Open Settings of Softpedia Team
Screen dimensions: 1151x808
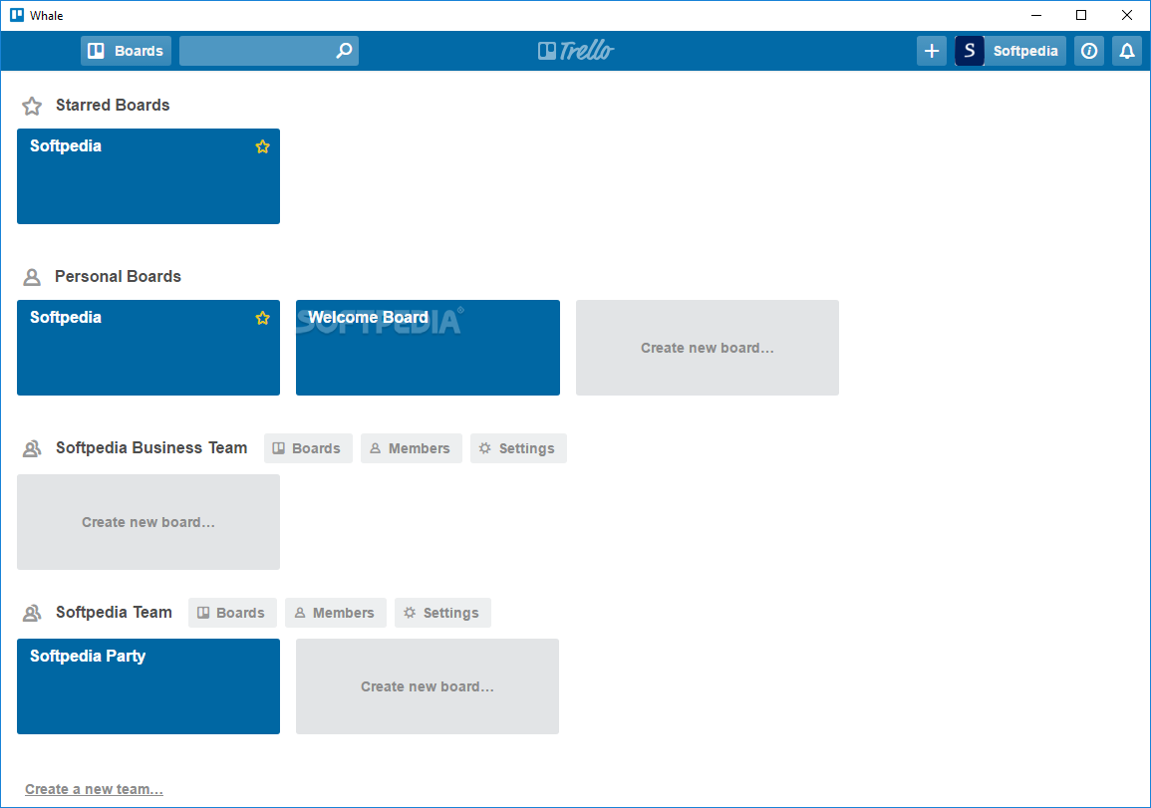442,613
